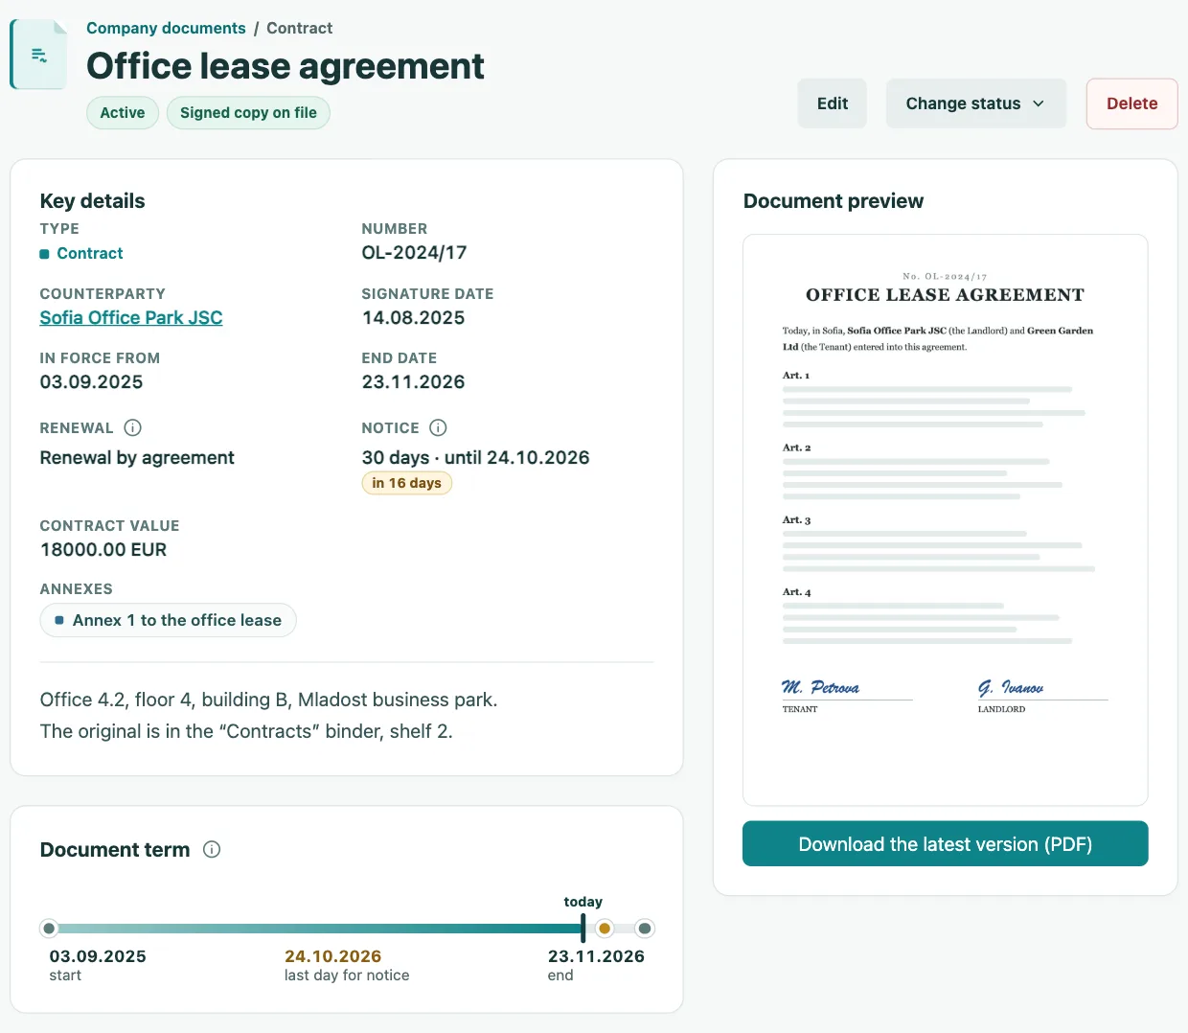Click the contract value 18000.00 EUR
The width and height of the screenshot is (1188, 1033).
click(103, 549)
